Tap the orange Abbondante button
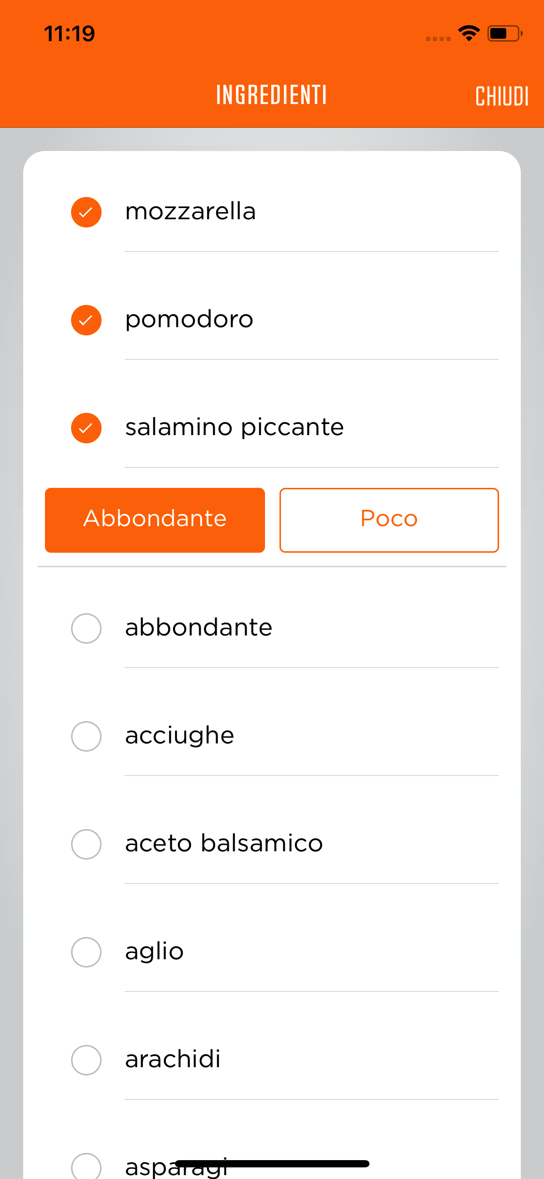The image size is (544, 1179). tap(155, 520)
